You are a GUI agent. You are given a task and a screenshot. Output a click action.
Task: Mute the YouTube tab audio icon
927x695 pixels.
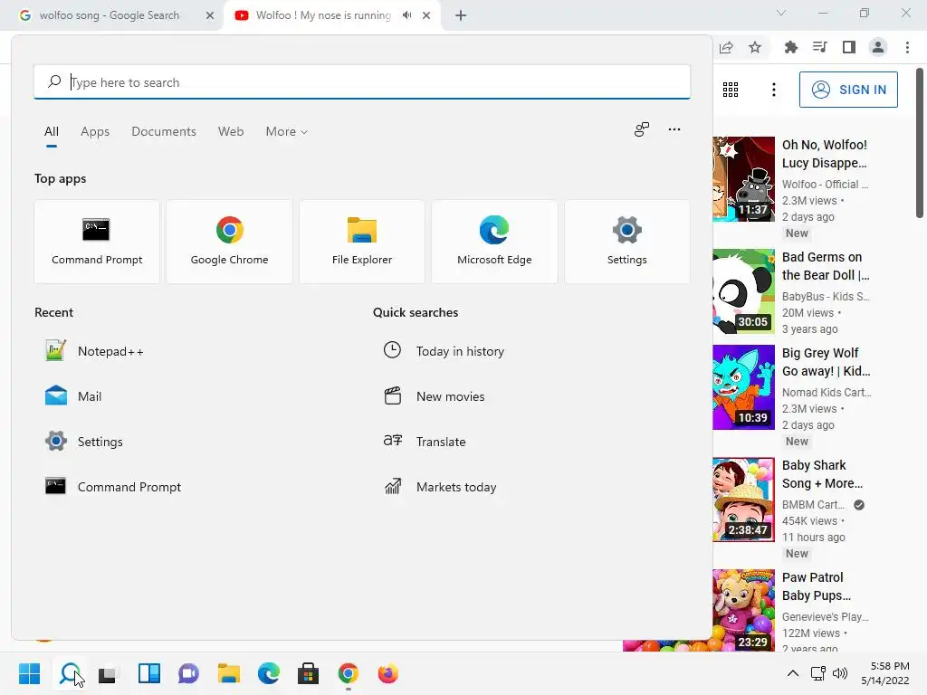[406, 15]
